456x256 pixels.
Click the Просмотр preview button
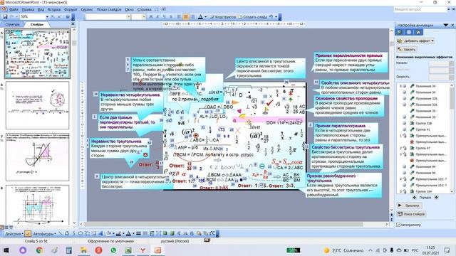coord(410,206)
